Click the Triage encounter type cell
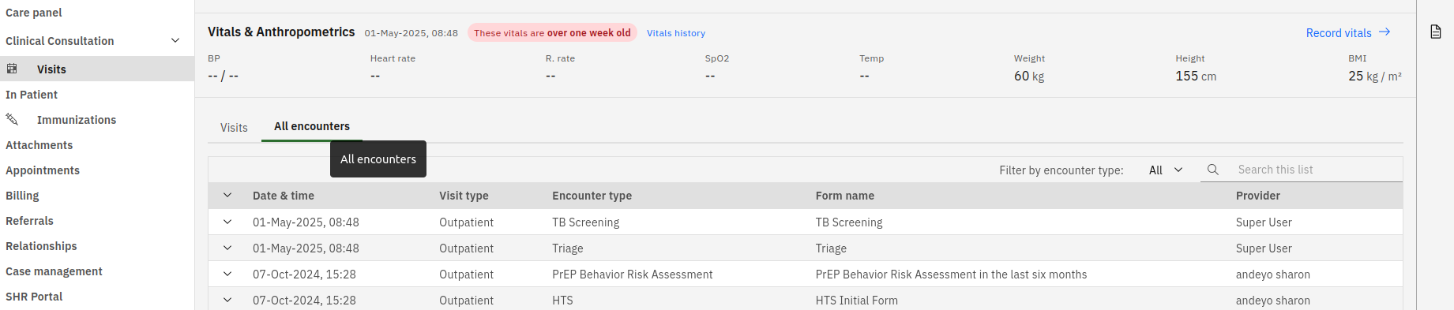 (568, 248)
